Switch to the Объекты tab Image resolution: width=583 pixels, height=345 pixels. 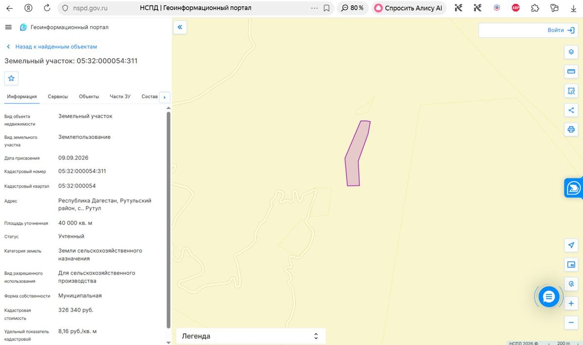[89, 97]
